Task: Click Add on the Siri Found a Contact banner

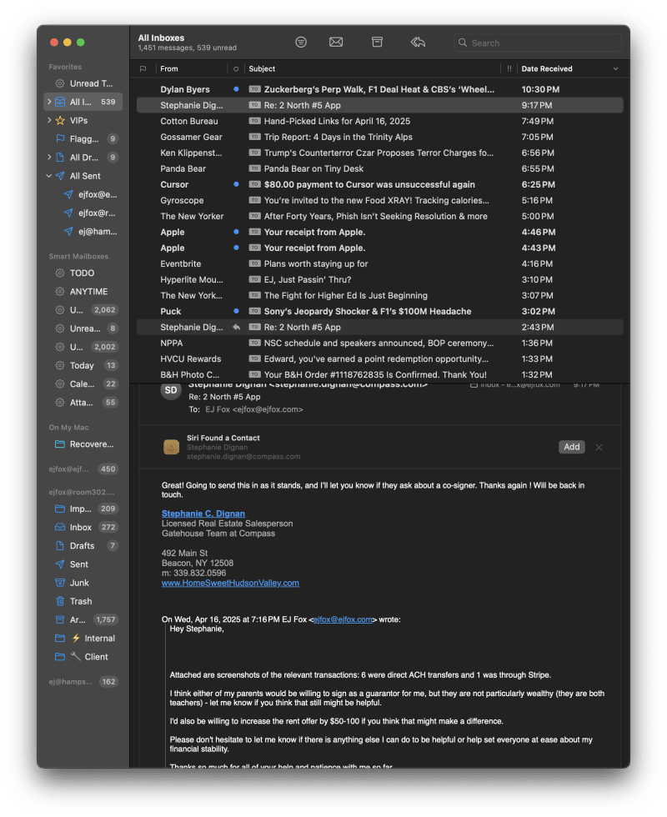Action: click(571, 447)
